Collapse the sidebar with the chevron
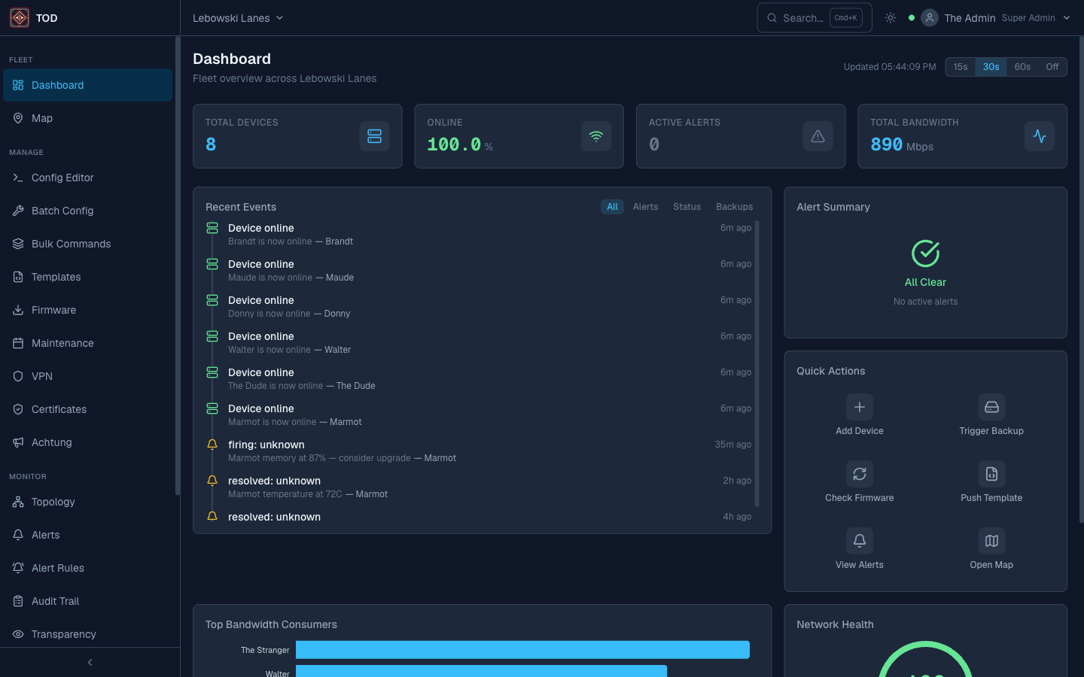This screenshot has height=677, width=1084. tap(90, 662)
